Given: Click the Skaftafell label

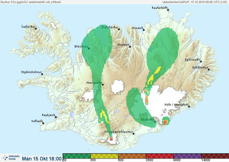Looking at the screenshot, I should pos(147,120).
